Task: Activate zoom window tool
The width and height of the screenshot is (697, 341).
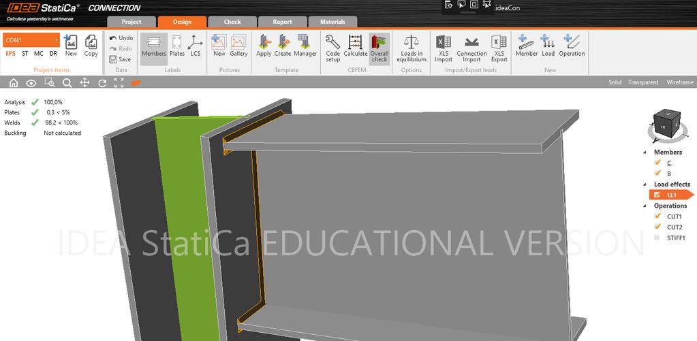Action: coord(49,82)
